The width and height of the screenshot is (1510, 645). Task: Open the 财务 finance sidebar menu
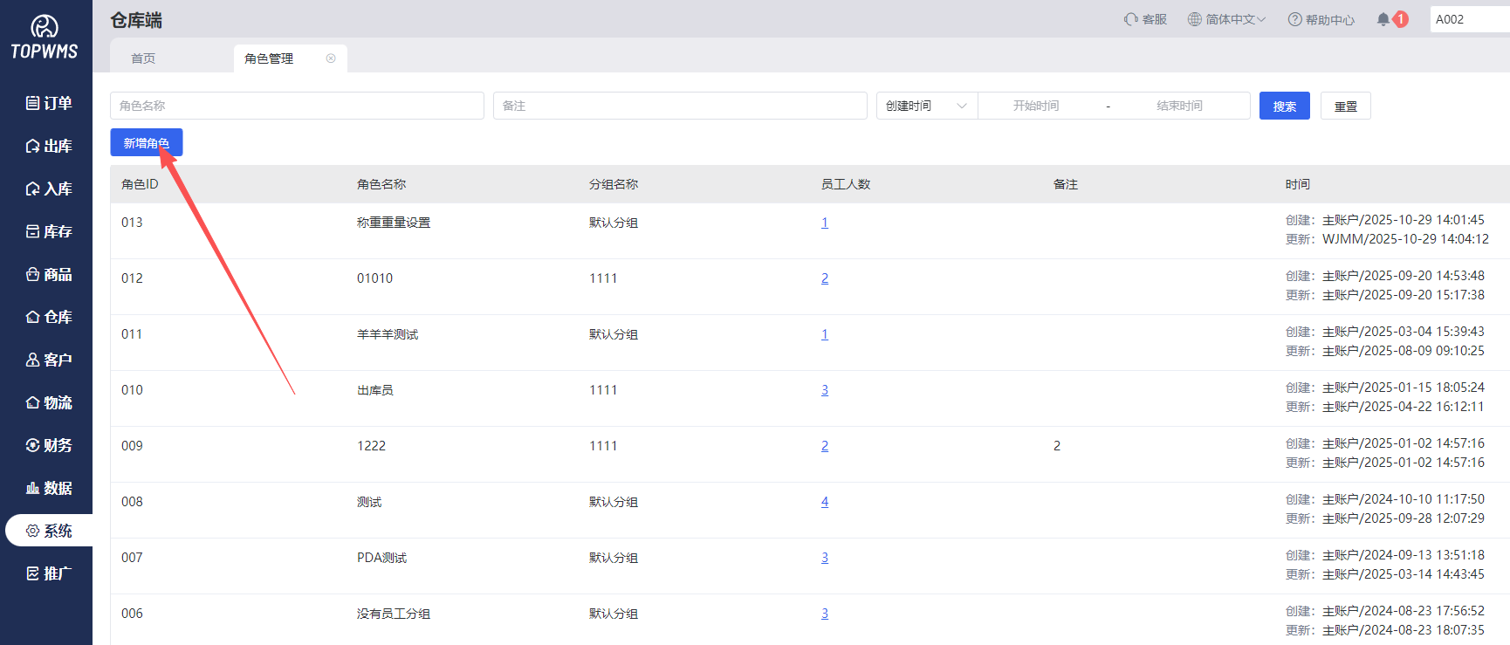tap(49, 445)
